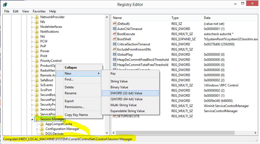The height and width of the screenshot is (144, 260).
Task: Click the Nls folder icon
Action: 37,22
